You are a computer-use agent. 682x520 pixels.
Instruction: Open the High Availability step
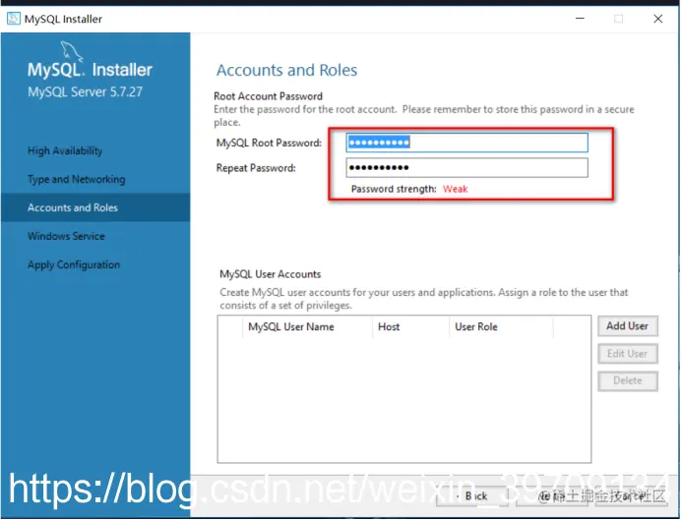pyautogui.click(x=65, y=150)
